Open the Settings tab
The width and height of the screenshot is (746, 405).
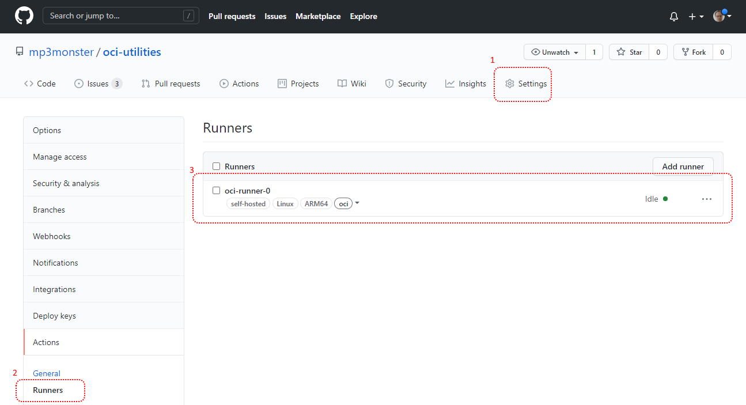click(x=525, y=84)
